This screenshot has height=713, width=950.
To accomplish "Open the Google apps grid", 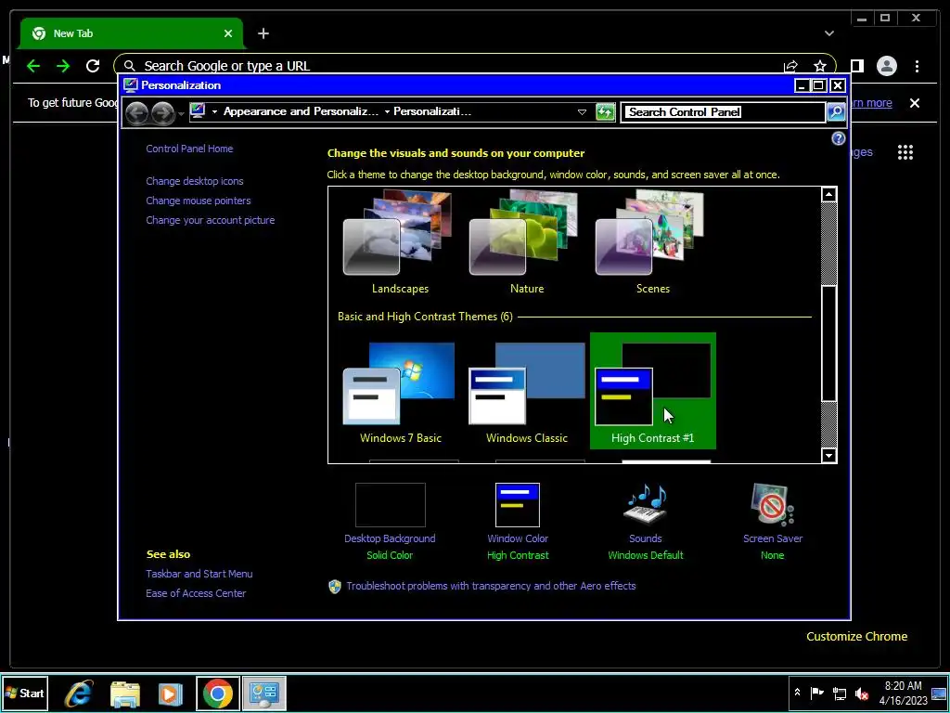I will (x=905, y=152).
